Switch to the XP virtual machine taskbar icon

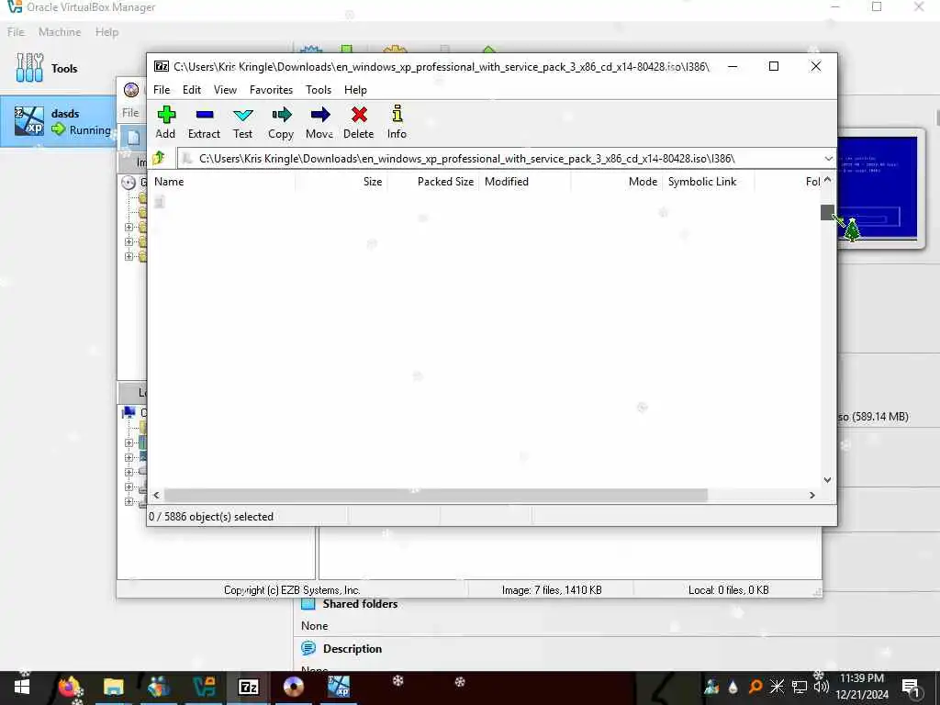click(x=338, y=687)
